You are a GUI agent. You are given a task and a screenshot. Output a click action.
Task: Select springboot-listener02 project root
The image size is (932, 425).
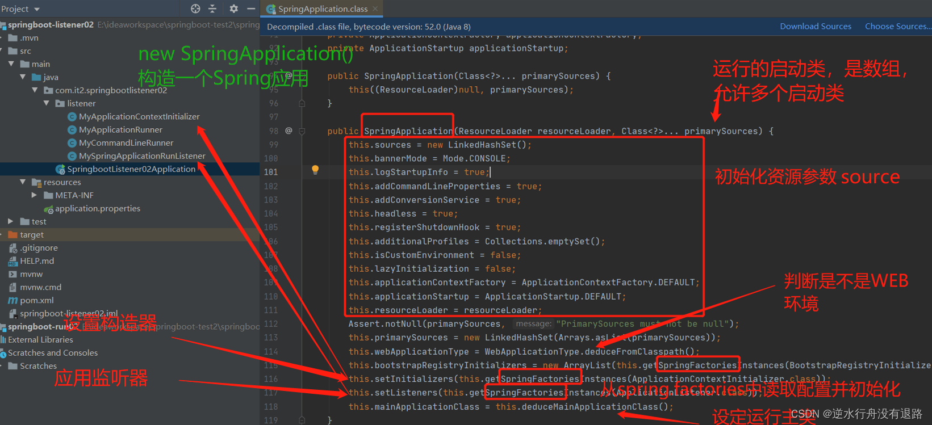pyautogui.click(x=51, y=25)
